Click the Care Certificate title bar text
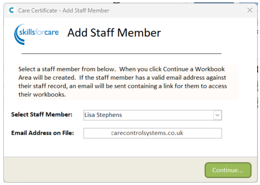The width and height of the screenshot is (260, 185). pyautogui.click(x=63, y=11)
